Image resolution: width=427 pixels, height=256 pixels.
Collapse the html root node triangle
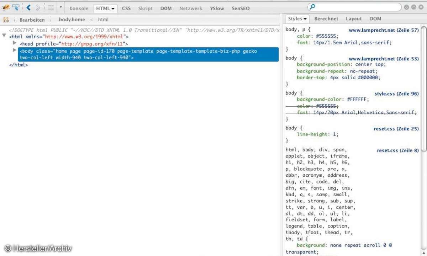[x=4, y=36]
